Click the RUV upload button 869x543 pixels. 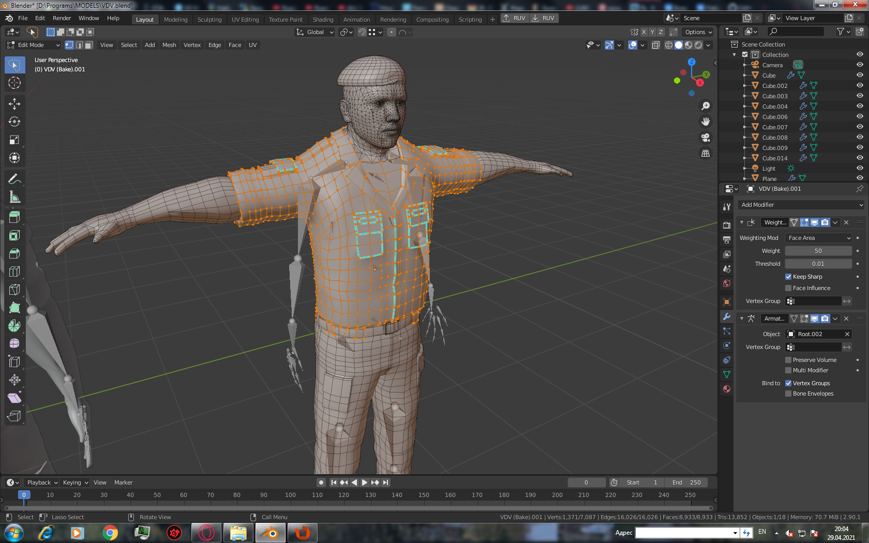tap(514, 18)
